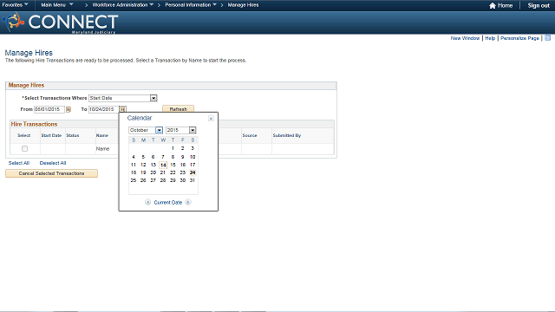
Task: Go to previous month arrow in Calendar
Action: 148,202
